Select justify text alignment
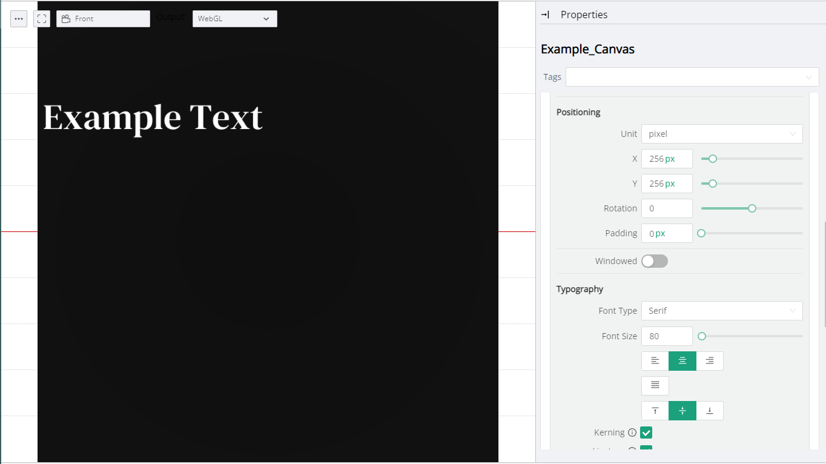826x464 pixels. point(655,386)
